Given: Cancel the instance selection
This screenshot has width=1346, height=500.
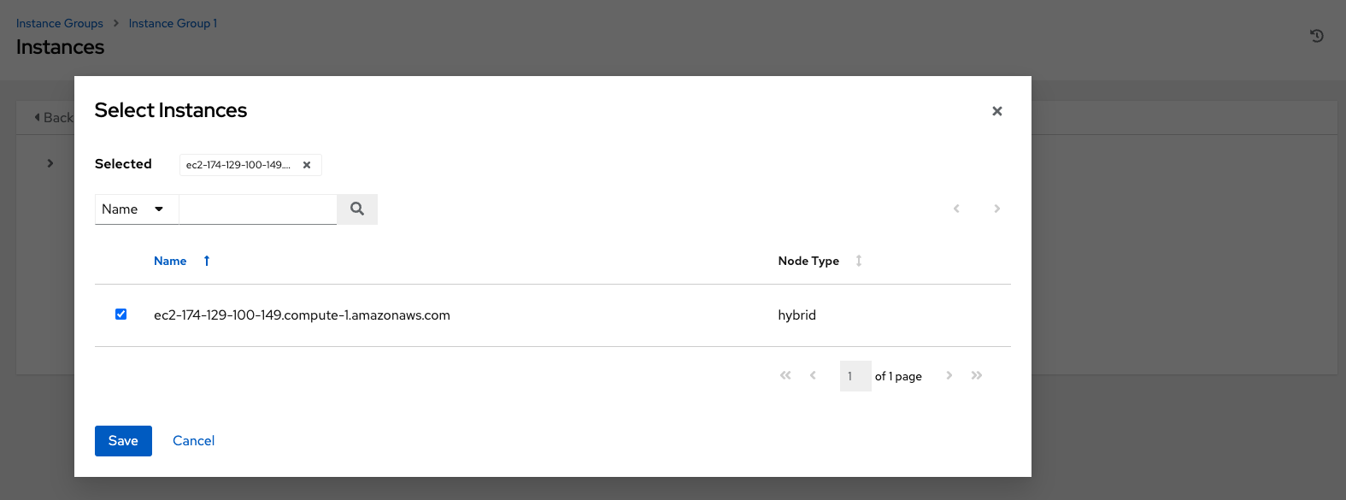Looking at the screenshot, I should (193, 440).
